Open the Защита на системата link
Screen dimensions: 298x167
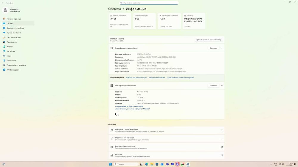pos(157,77)
